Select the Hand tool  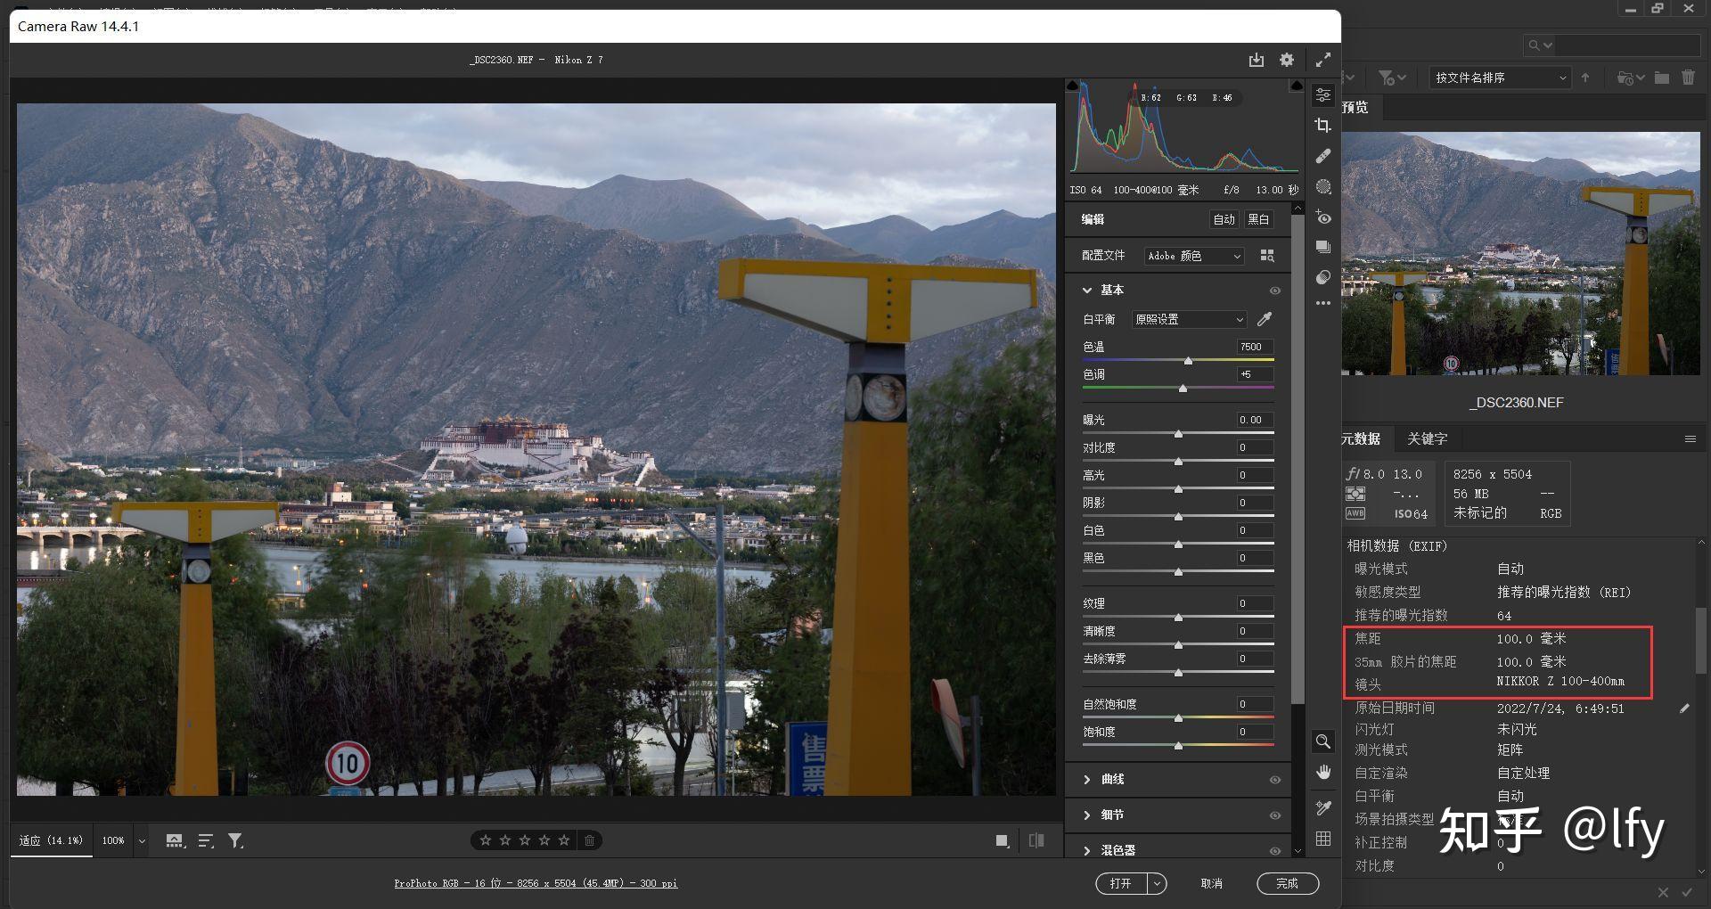[1323, 772]
